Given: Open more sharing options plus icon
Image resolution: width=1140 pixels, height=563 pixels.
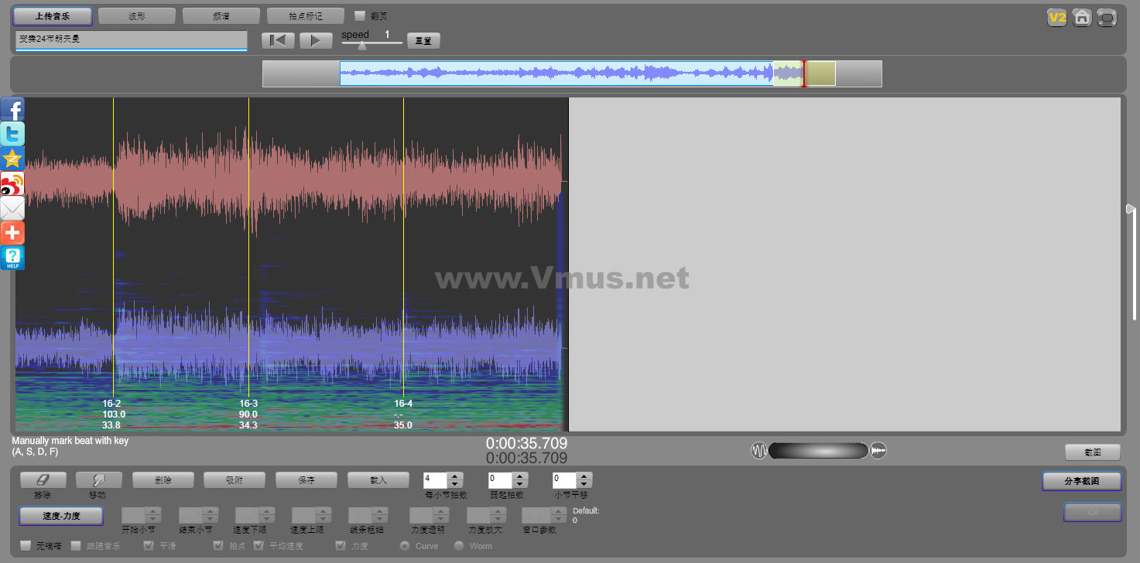Looking at the screenshot, I should [12, 233].
